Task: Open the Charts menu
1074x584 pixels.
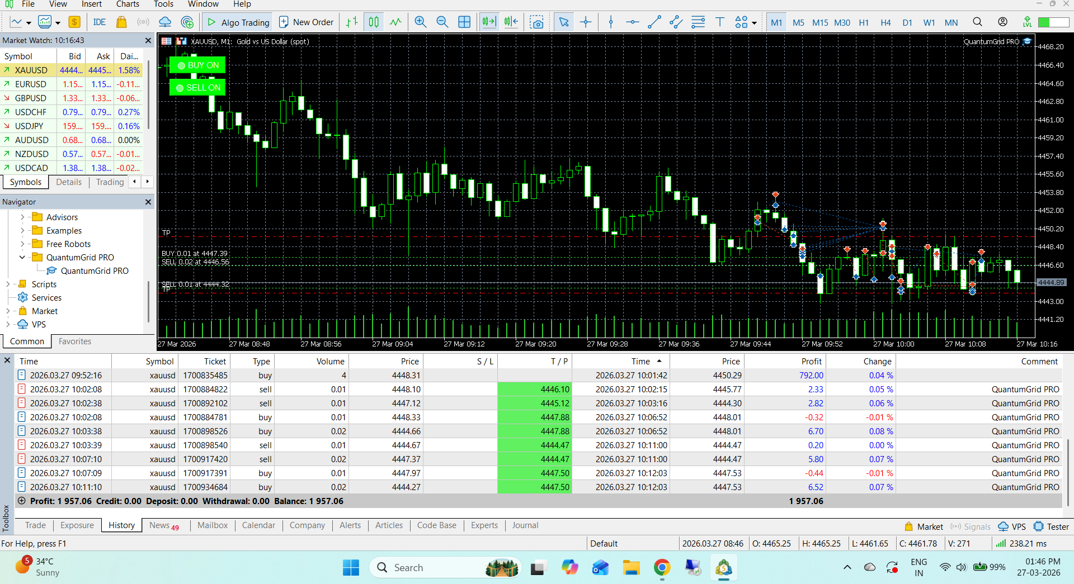Action: coord(128,4)
